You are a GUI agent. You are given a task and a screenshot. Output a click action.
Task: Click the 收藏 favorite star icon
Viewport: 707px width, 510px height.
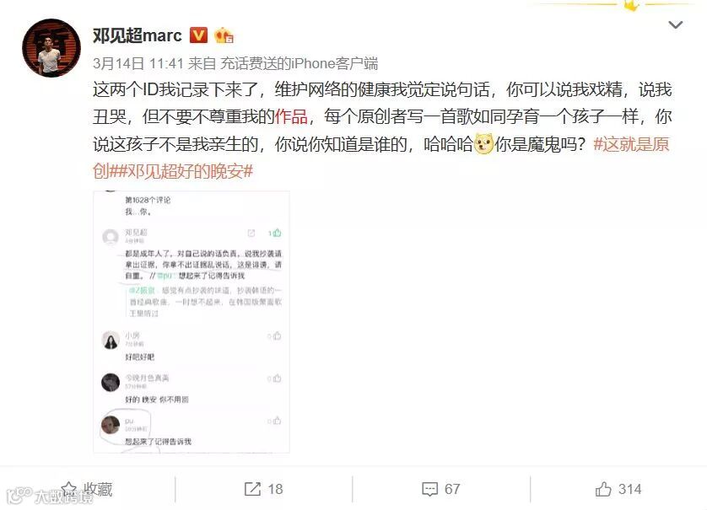pos(69,489)
